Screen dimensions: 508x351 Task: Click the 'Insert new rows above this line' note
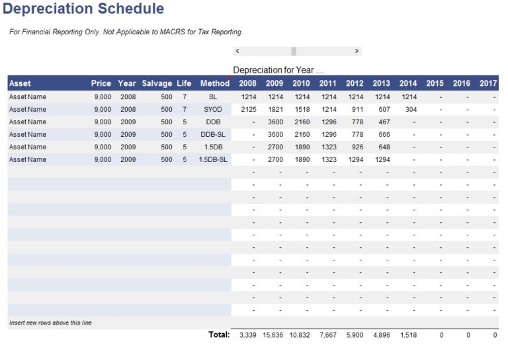[50, 323]
